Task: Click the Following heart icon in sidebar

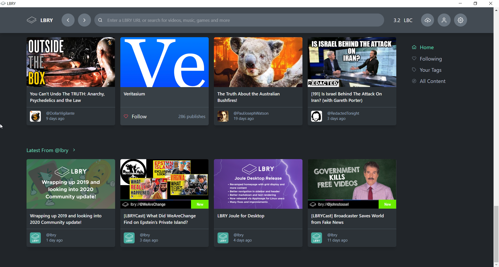Action: (x=414, y=58)
